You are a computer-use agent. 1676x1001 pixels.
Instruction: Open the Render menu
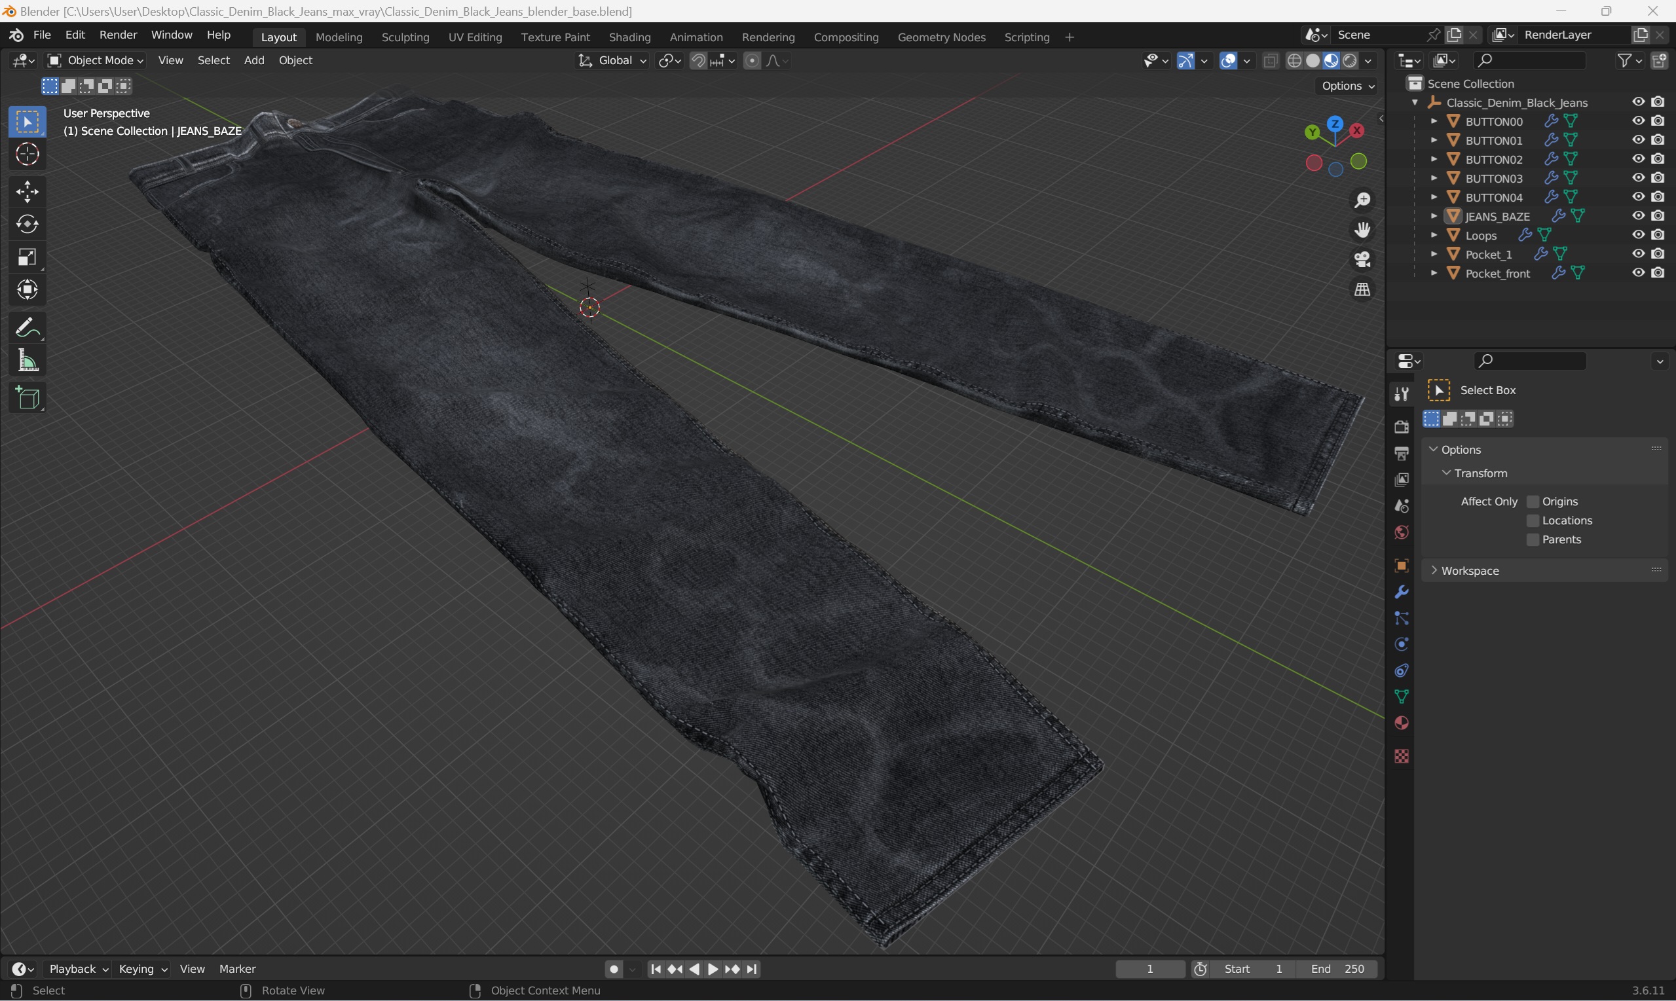[x=118, y=35]
